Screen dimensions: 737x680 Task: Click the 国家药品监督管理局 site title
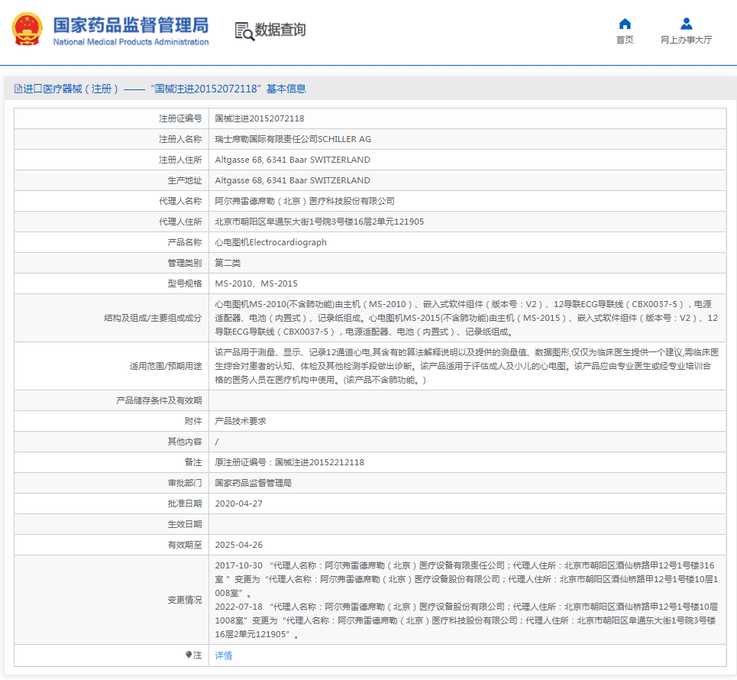(x=131, y=24)
